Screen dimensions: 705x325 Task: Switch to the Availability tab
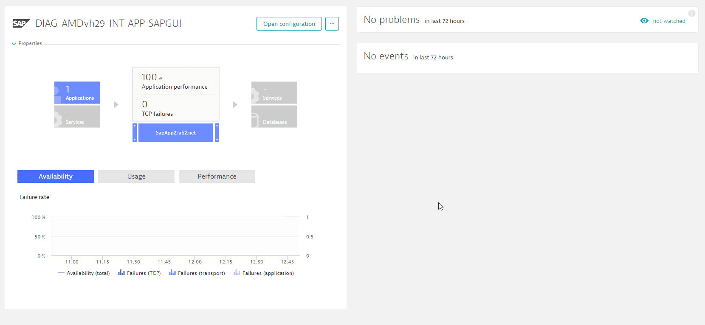[x=56, y=177]
